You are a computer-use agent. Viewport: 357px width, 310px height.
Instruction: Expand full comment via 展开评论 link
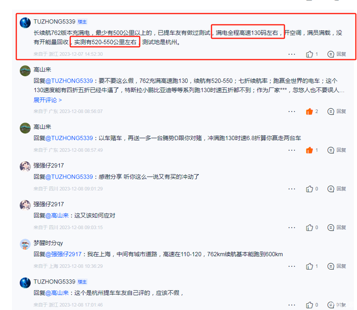tap(47, 100)
